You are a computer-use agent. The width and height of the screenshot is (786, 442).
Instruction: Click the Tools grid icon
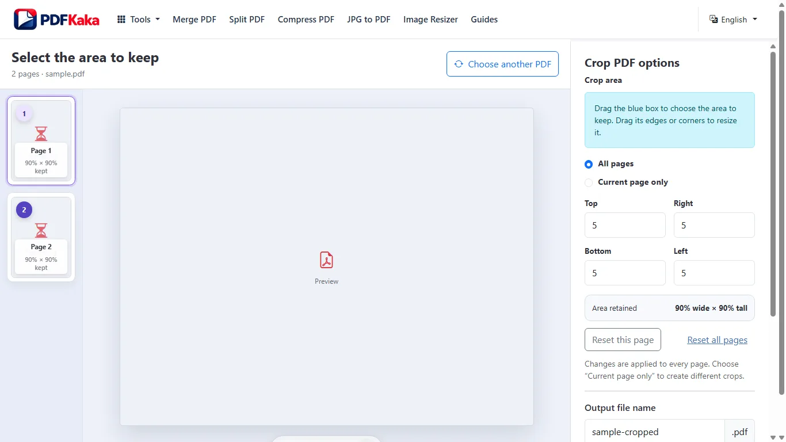tap(121, 20)
